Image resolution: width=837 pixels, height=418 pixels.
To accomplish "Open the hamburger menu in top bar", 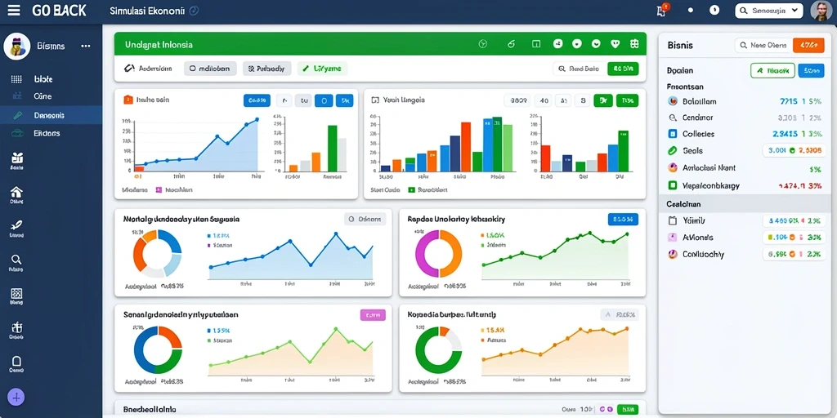I will point(13,10).
